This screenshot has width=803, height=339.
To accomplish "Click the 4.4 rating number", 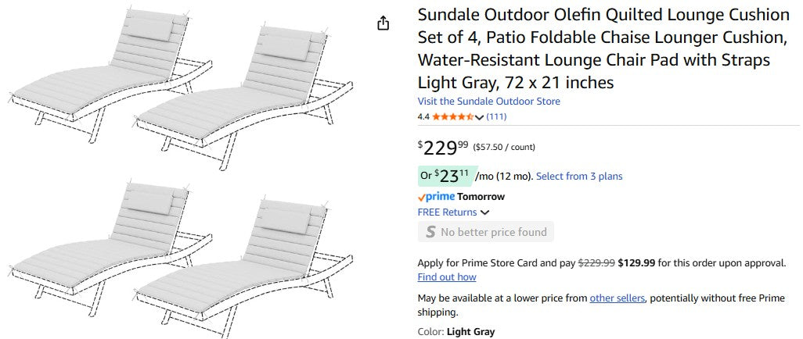I will [423, 117].
